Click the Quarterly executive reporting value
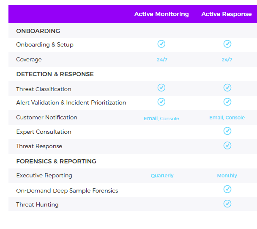This screenshot has width=257, height=229. (162, 176)
